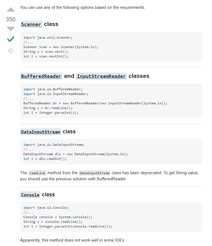The width and height of the screenshot is (212, 246).
Task: Select the DataInputStream class heading
Action: point(40,132)
